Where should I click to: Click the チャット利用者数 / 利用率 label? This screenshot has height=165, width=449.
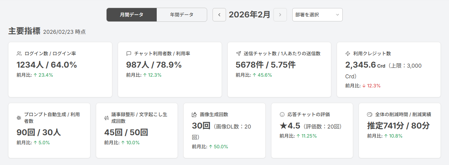coord(162,54)
